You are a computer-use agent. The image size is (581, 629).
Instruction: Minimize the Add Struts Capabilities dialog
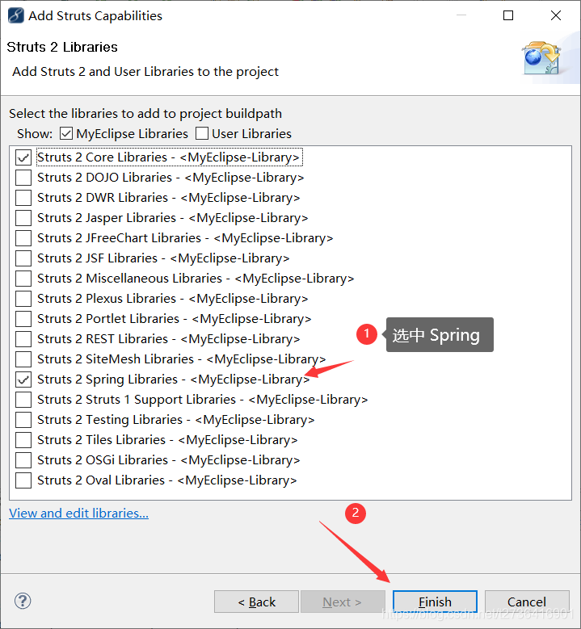[461, 15]
